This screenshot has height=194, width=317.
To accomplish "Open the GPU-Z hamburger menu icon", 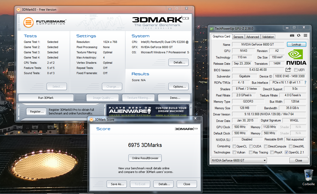I will [x=305, y=35].
